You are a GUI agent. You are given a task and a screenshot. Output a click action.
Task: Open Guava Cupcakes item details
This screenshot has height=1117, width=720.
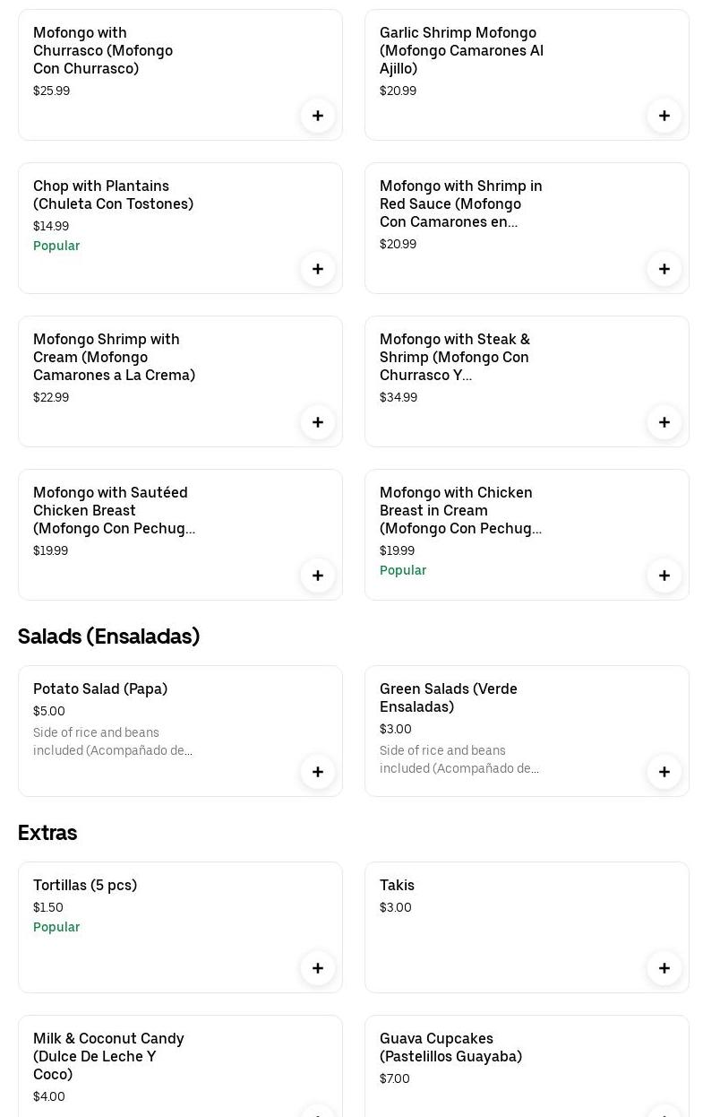tap(450, 1047)
